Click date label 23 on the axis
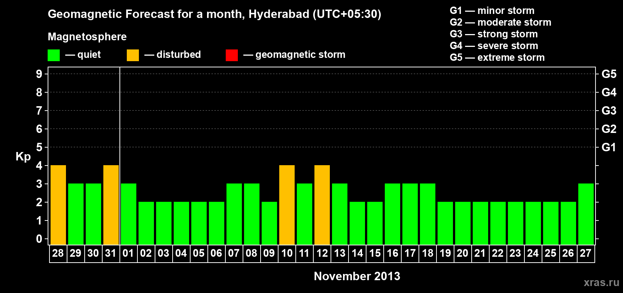Image resolution: width=623 pixels, height=293 pixels. click(515, 253)
